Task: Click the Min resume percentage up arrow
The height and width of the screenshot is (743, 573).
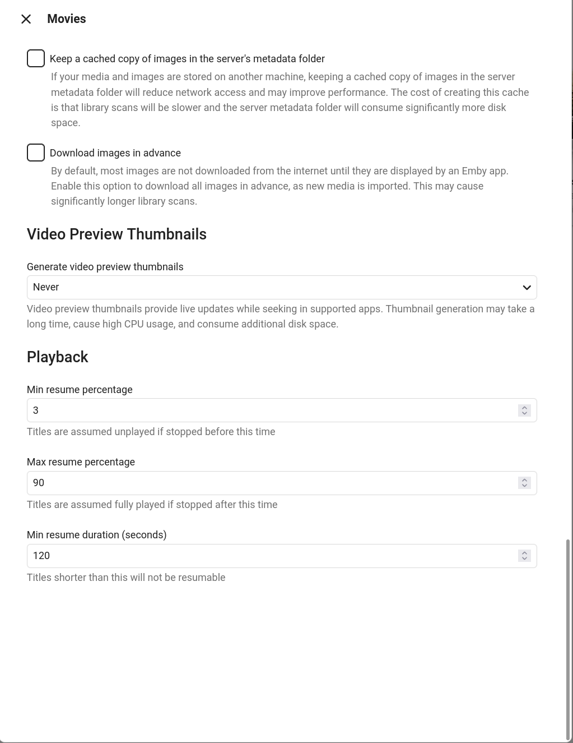Action: pyautogui.click(x=524, y=407)
